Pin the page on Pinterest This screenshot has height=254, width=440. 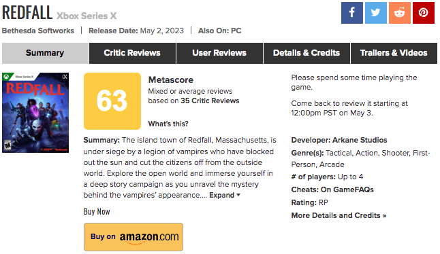point(424,13)
